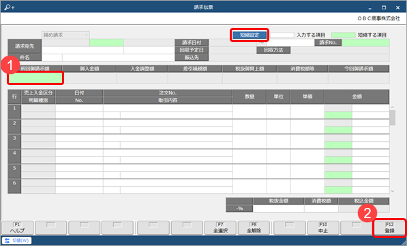Click the resize grip icon in status bar
The image size is (407, 246).
click(404, 243)
